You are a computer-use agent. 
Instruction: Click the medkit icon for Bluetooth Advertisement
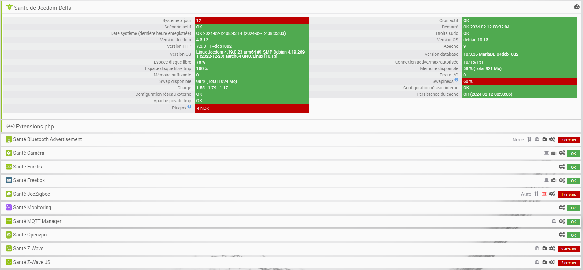[544, 139]
